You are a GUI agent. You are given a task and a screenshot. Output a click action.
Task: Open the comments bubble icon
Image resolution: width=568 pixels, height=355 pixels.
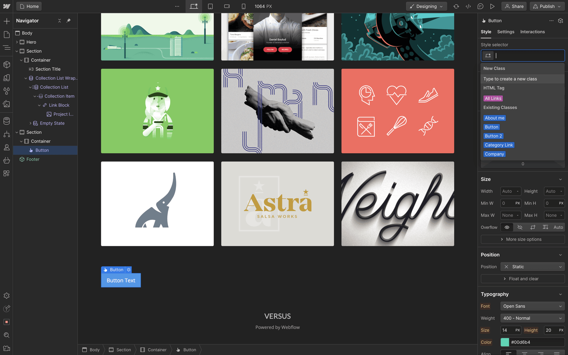(x=480, y=6)
